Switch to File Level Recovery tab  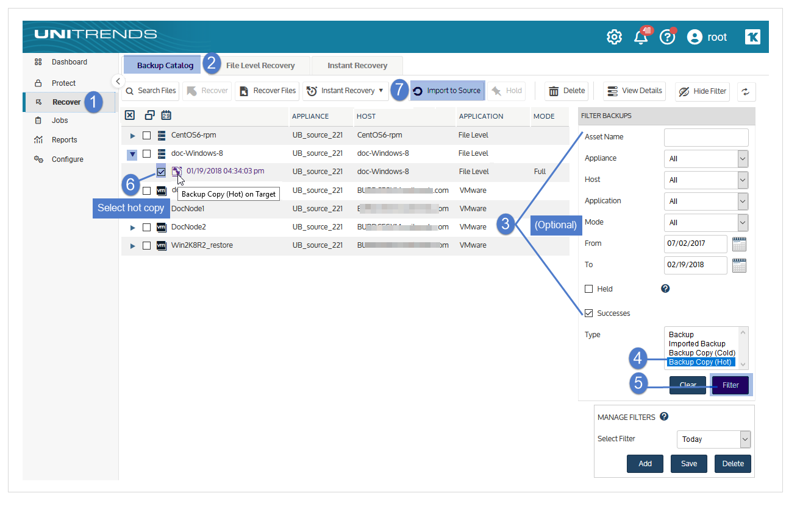click(260, 66)
